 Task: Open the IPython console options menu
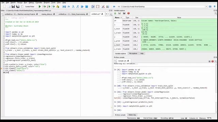[216, 61]
